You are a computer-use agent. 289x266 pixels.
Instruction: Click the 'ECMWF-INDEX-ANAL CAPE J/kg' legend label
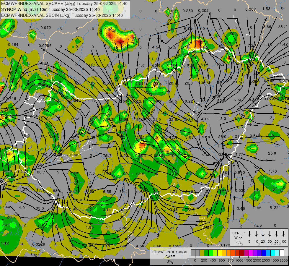pyautogui.click(x=170, y=257)
